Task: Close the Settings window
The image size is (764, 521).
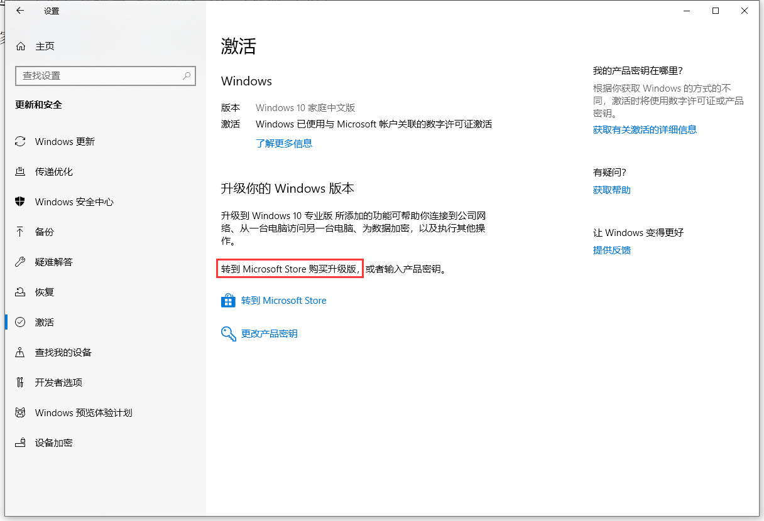Action: [745, 11]
